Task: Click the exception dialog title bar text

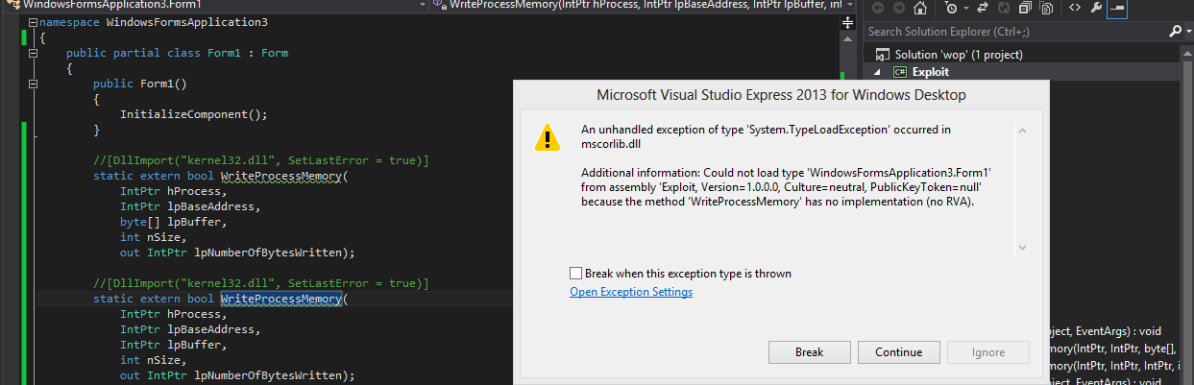Action: pyautogui.click(x=781, y=95)
